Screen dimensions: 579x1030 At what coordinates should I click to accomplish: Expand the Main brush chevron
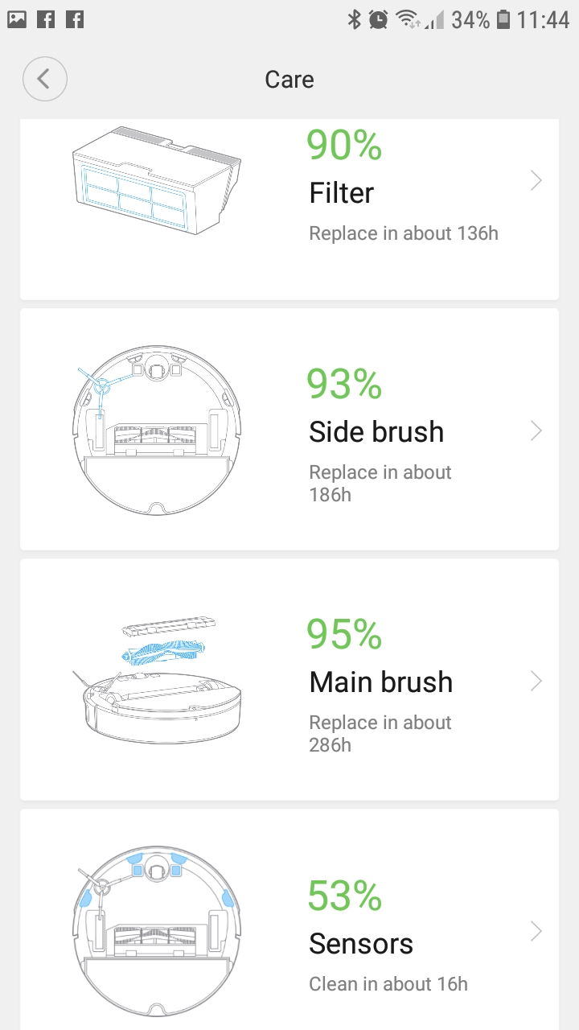[x=536, y=682]
